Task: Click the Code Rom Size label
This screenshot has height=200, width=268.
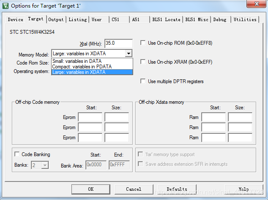Action: (x=33, y=63)
